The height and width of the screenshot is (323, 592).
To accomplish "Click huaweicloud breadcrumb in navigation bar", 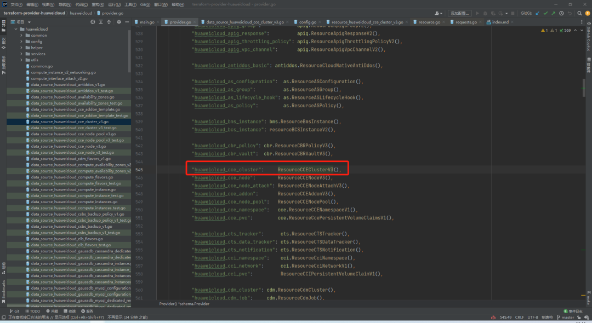I will point(81,13).
